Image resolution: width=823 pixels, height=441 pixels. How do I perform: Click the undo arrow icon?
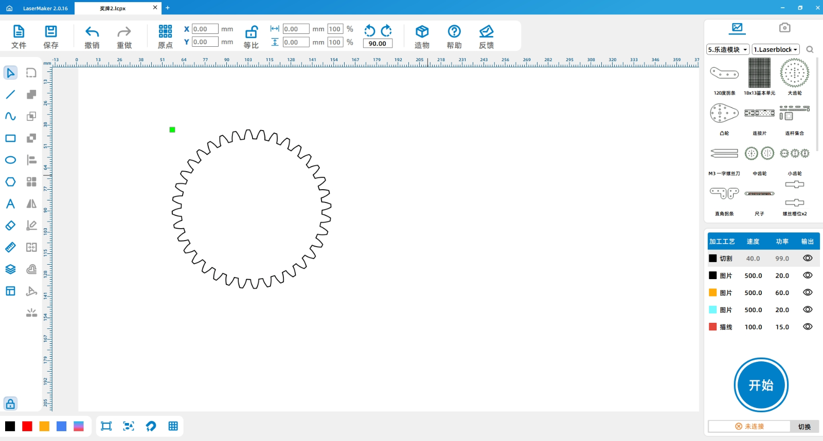click(92, 32)
